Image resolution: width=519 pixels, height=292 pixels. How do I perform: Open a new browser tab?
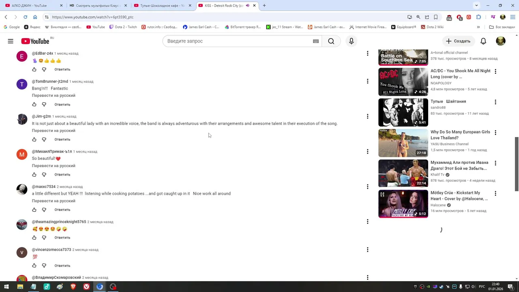264,6
